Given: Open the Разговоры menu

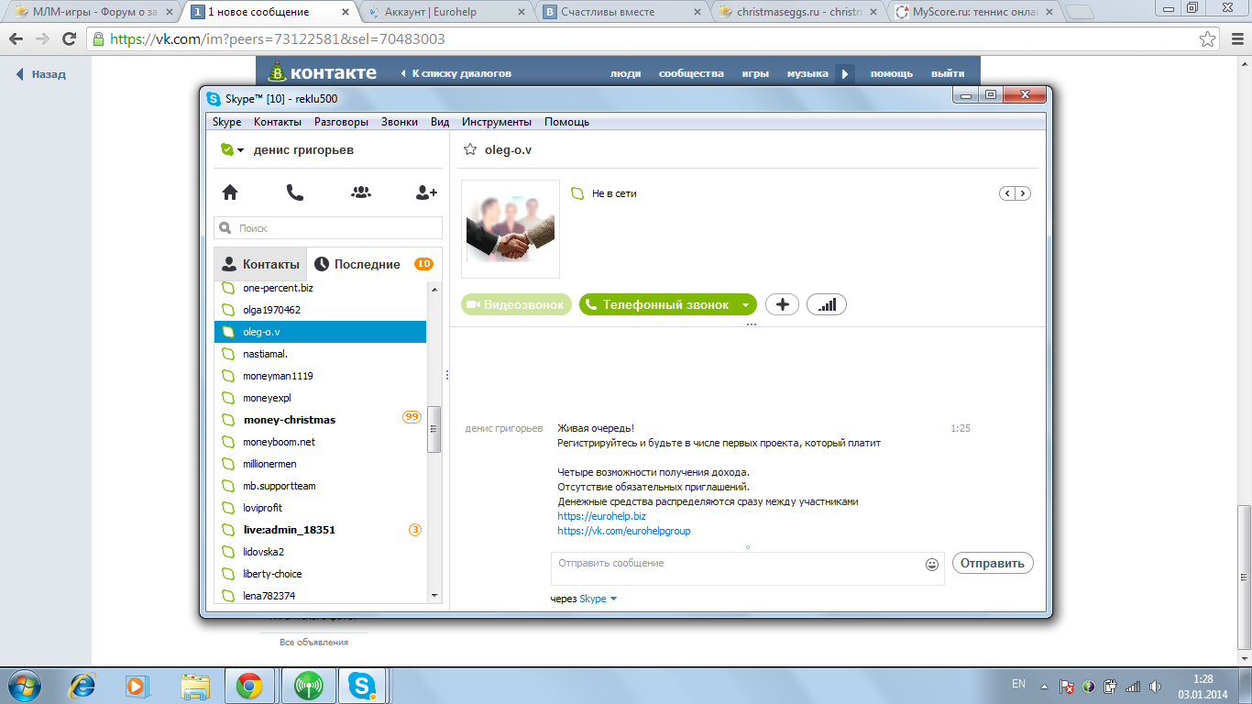Looking at the screenshot, I should pyautogui.click(x=341, y=122).
